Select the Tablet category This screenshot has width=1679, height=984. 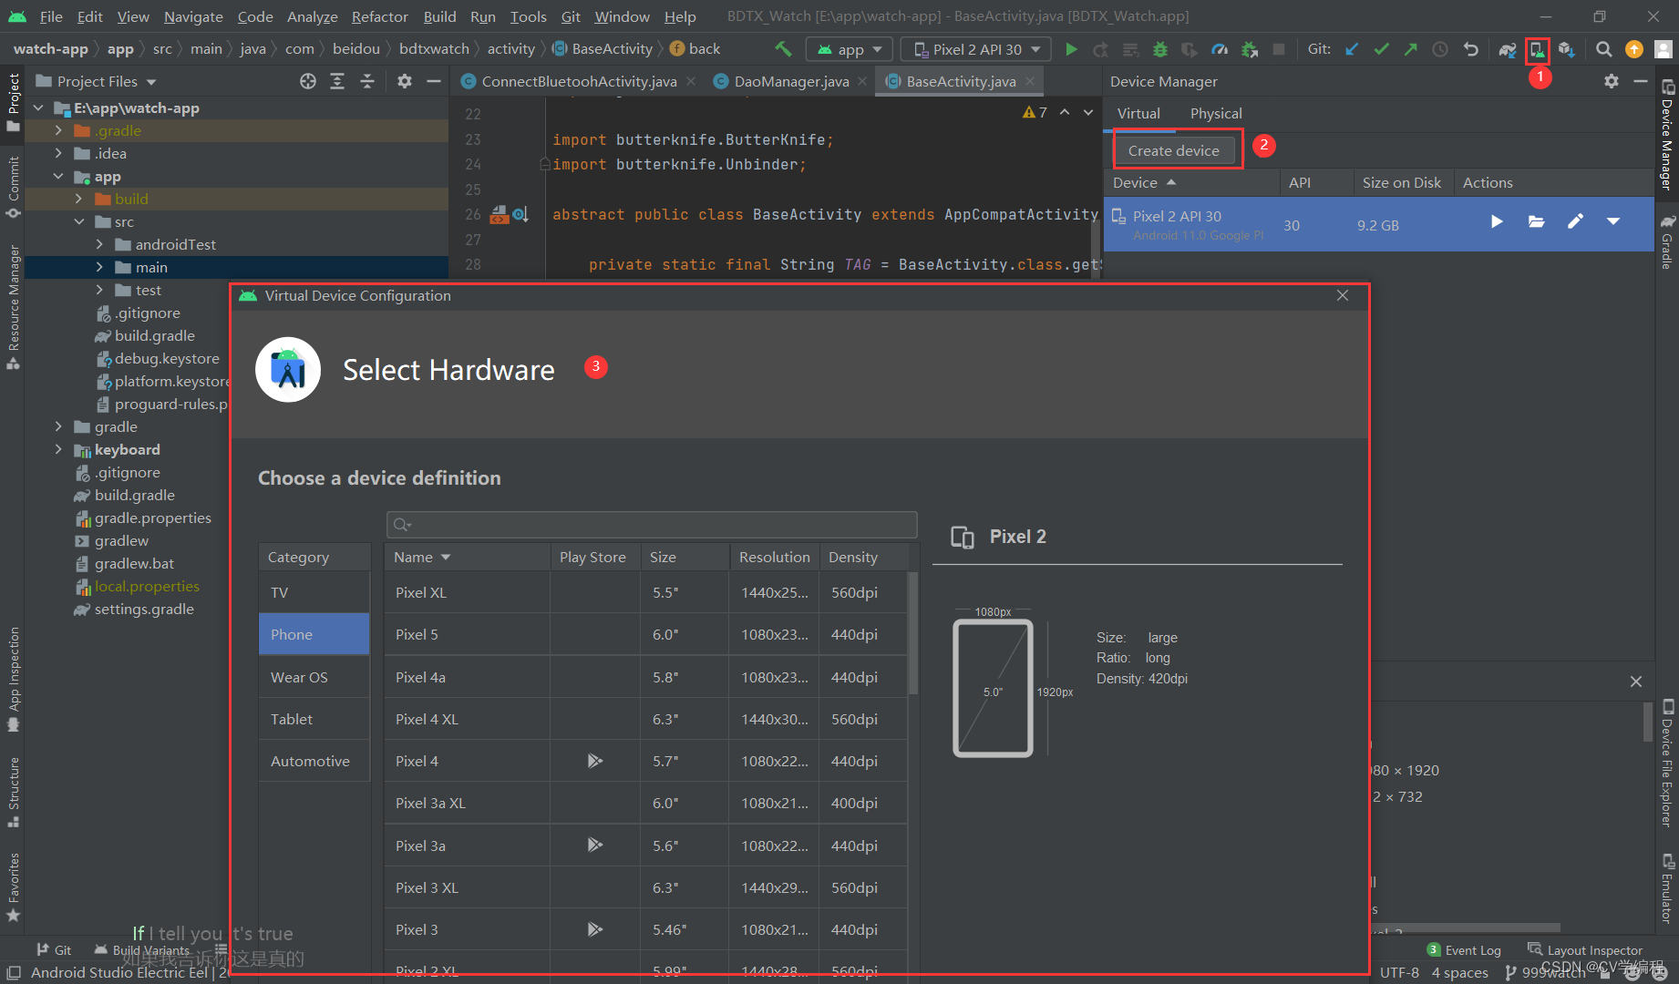314,719
